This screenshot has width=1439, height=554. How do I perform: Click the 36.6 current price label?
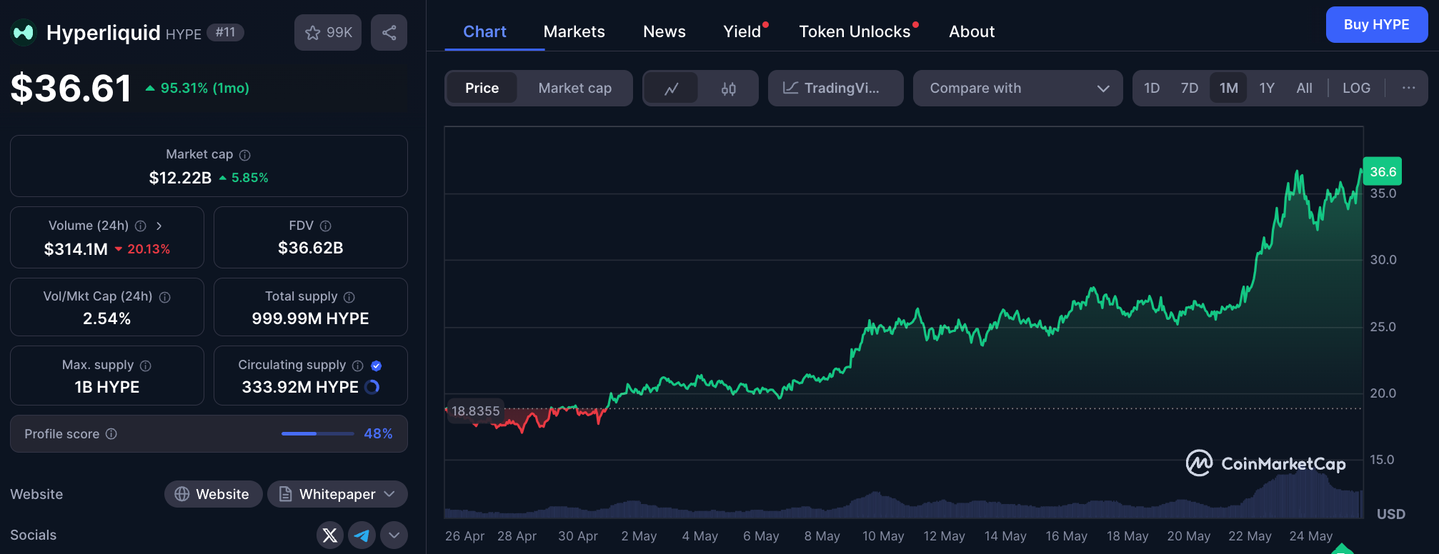tap(1383, 171)
